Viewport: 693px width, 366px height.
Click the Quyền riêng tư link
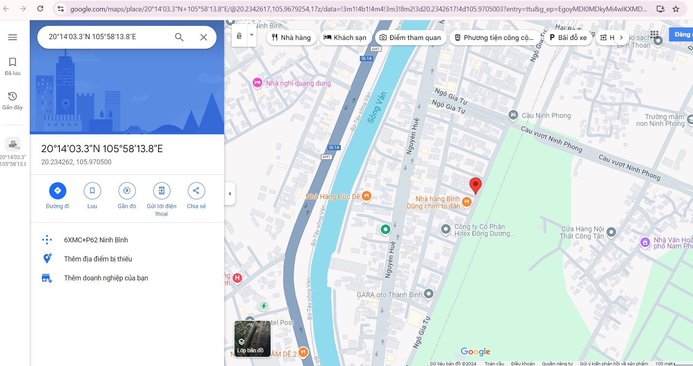[x=557, y=363]
